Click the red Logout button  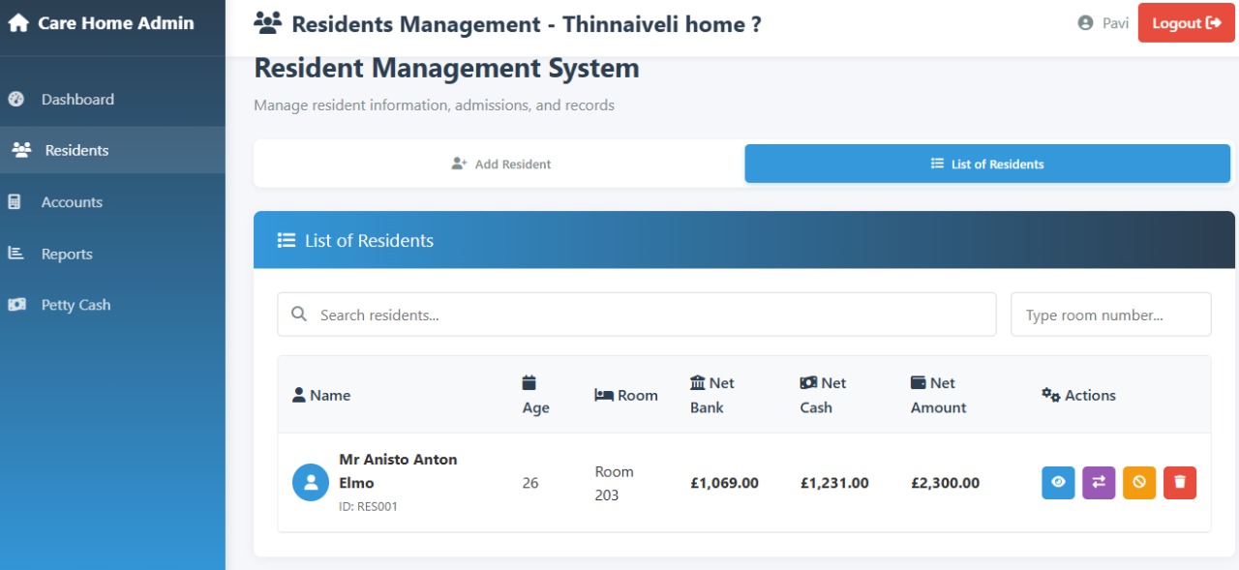(x=1187, y=23)
